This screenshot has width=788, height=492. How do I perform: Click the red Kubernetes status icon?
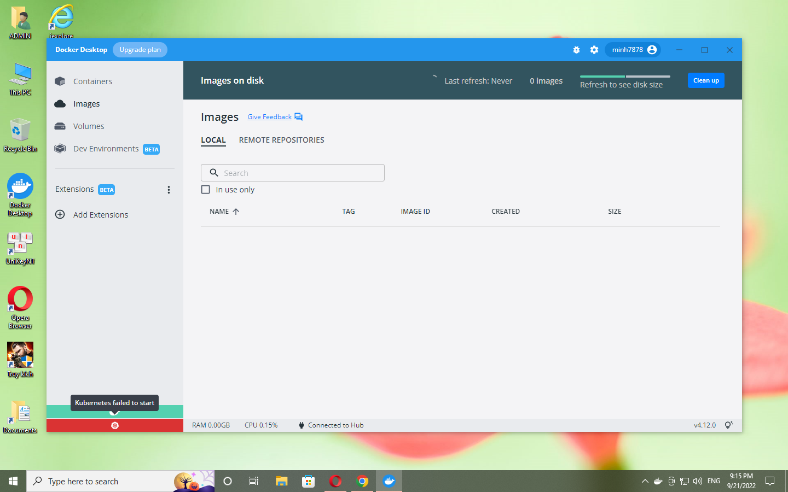(115, 425)
